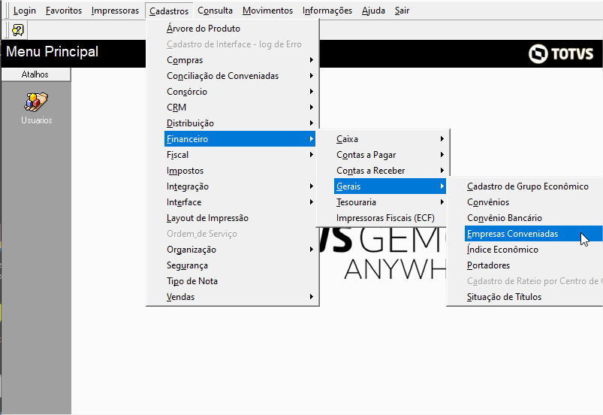Select the highlighted Gerais submenu

390,186
